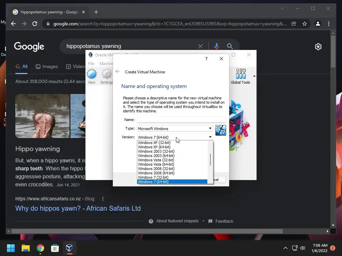
Task: Select Windows 2008 (32-bit) option
Action: tap(172, 169)
